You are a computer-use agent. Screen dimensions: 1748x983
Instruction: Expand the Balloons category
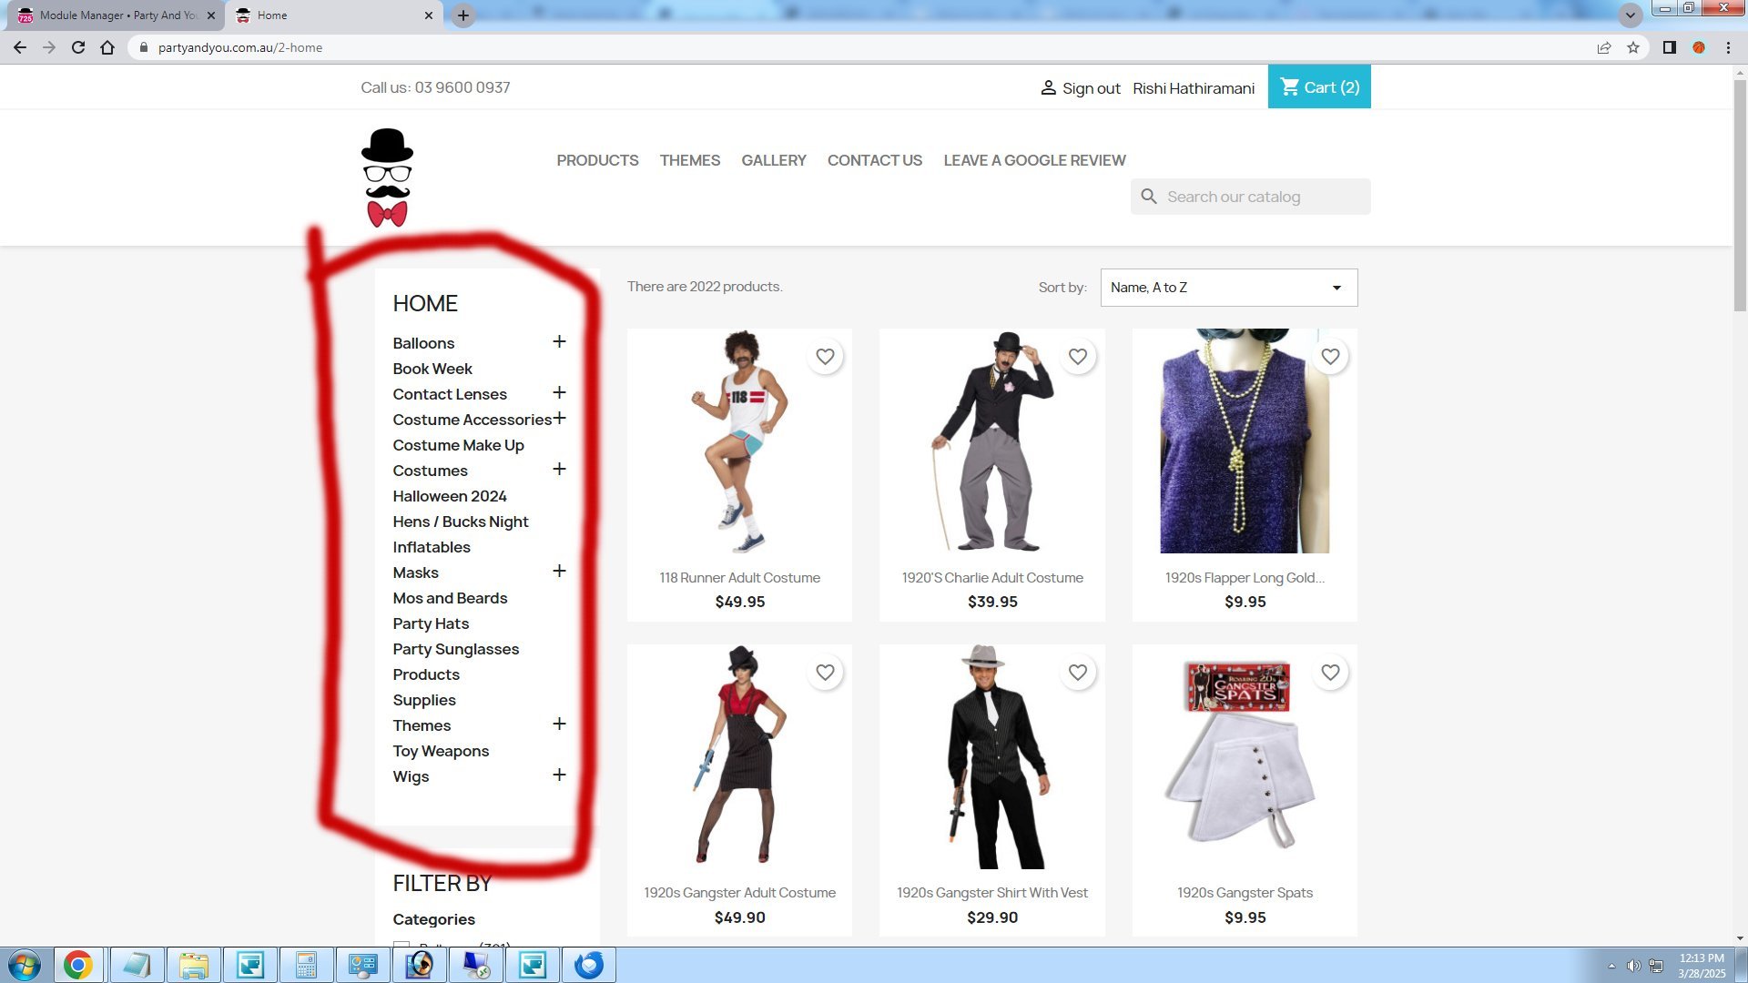click(559, 341)
